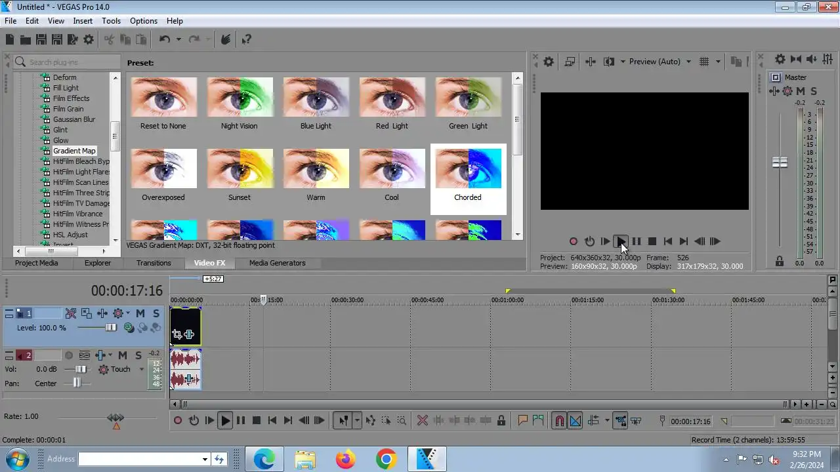Open the Undo history dropdown arrow
This screenshot has width=840, height=472.
click(178, 40)
